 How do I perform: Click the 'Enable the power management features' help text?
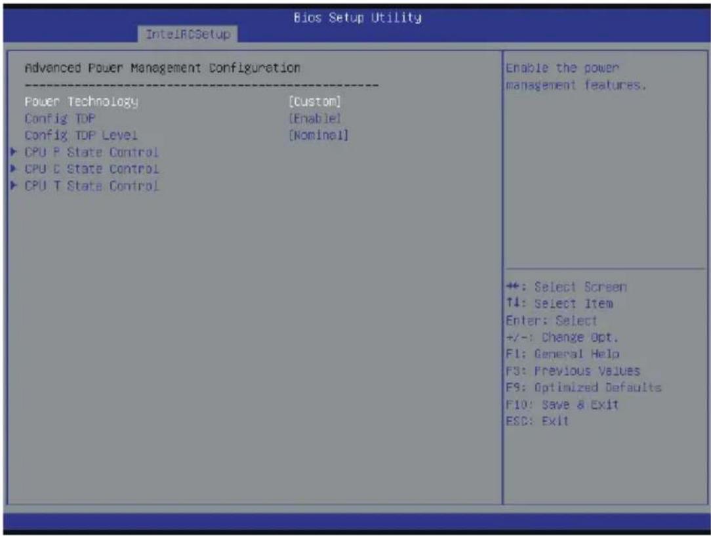[x=576, y=77]
